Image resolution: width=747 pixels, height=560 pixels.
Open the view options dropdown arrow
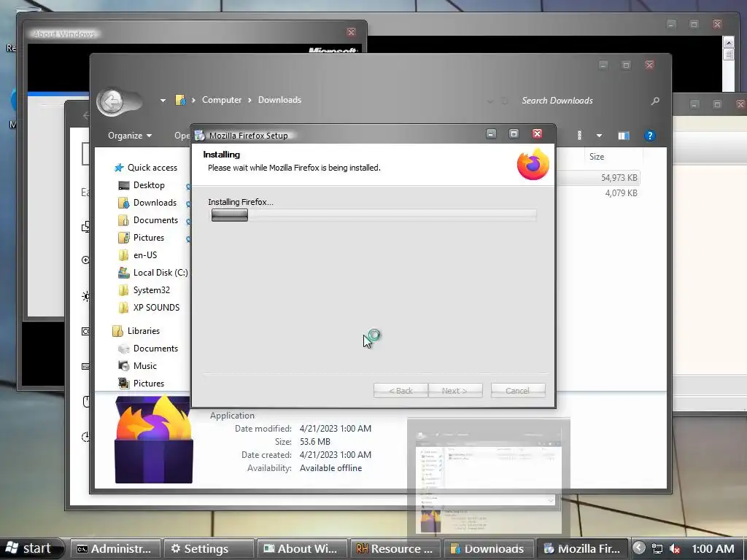coord(600,136)
